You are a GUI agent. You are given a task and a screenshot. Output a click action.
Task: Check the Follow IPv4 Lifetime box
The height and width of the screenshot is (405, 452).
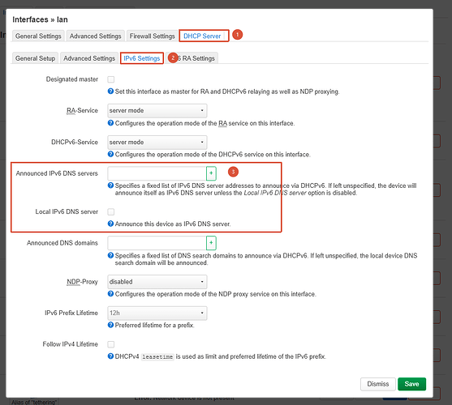coord(111,344)
